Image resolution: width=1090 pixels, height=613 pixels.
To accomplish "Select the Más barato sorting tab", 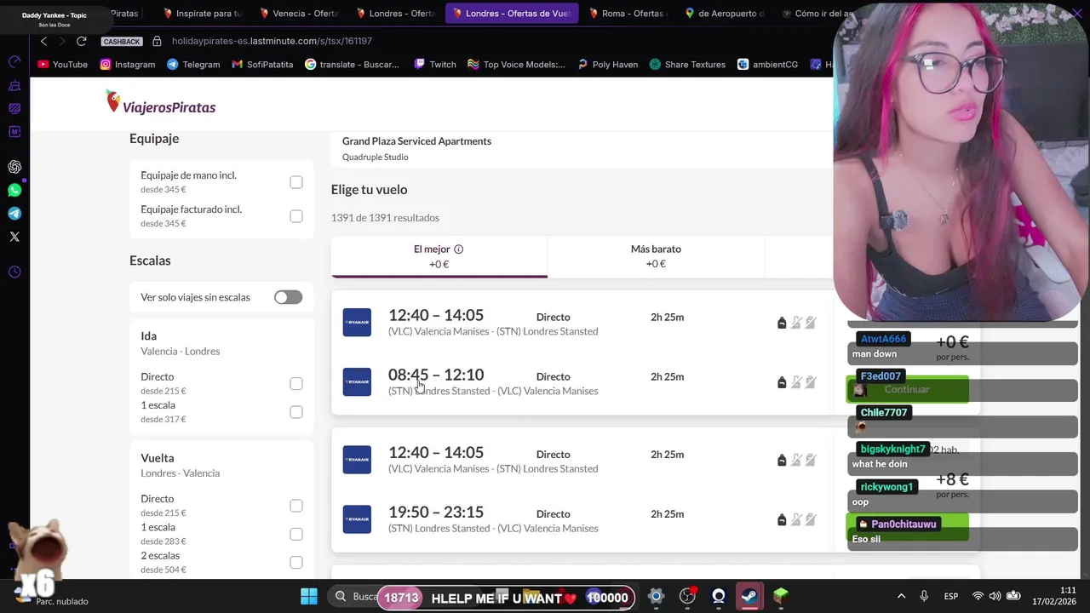I will pos(656,256).
